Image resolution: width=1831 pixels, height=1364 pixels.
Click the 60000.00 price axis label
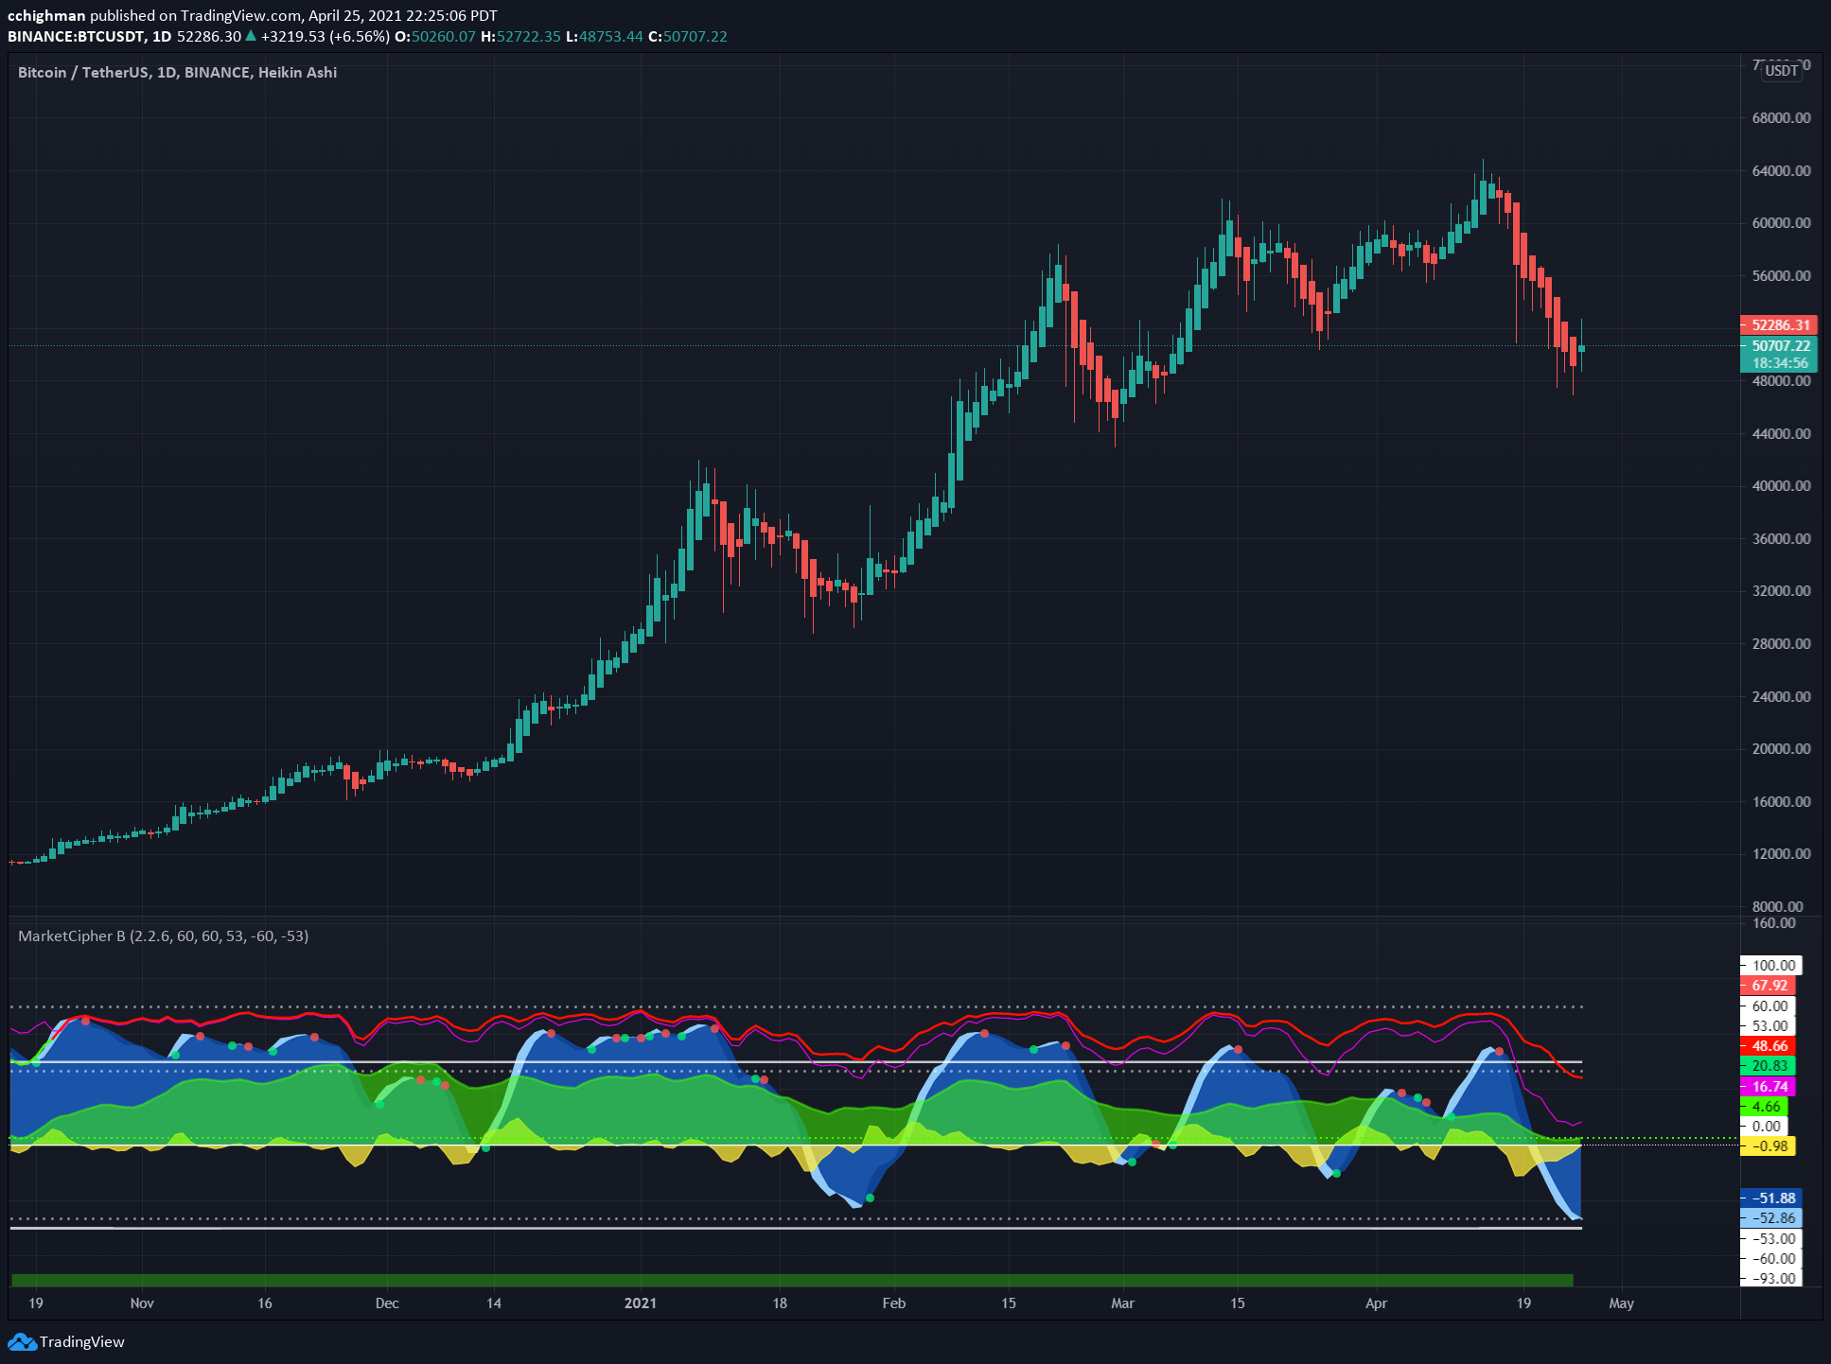click(1781, 223)
